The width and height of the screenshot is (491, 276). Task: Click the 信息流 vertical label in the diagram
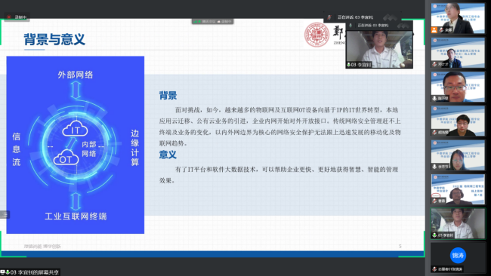click(x=17, y=149)
